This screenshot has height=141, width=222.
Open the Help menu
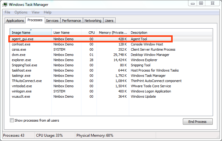coord(47,12)
